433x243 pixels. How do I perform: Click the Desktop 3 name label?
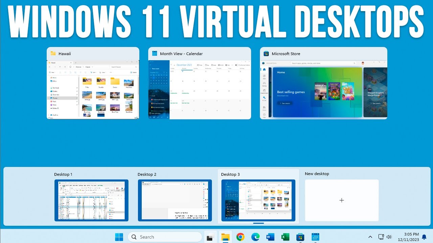pyautogui.click(x=230, y=174)
